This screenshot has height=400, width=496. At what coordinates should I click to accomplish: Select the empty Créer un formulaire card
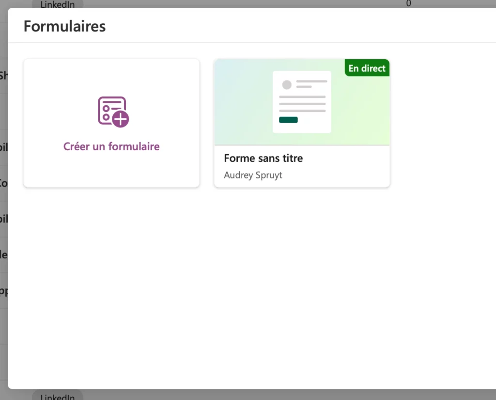pos(111,123)
